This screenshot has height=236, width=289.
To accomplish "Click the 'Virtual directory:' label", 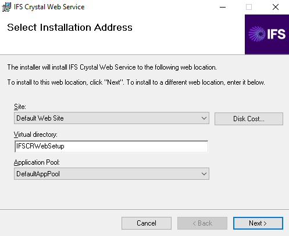I will [35, 135].
